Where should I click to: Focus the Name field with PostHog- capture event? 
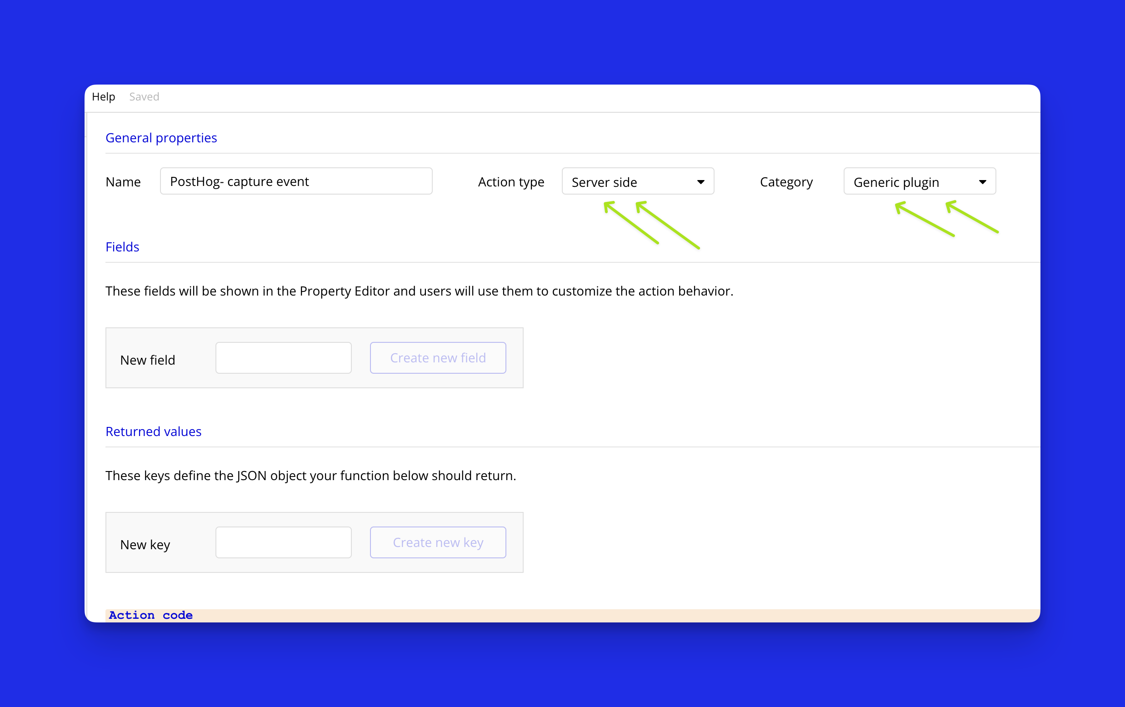(x=296, y=181)
